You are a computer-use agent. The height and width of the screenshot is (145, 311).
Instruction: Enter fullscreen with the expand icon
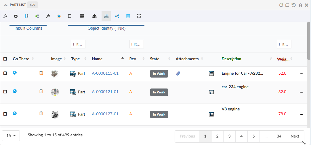(139, 16)
